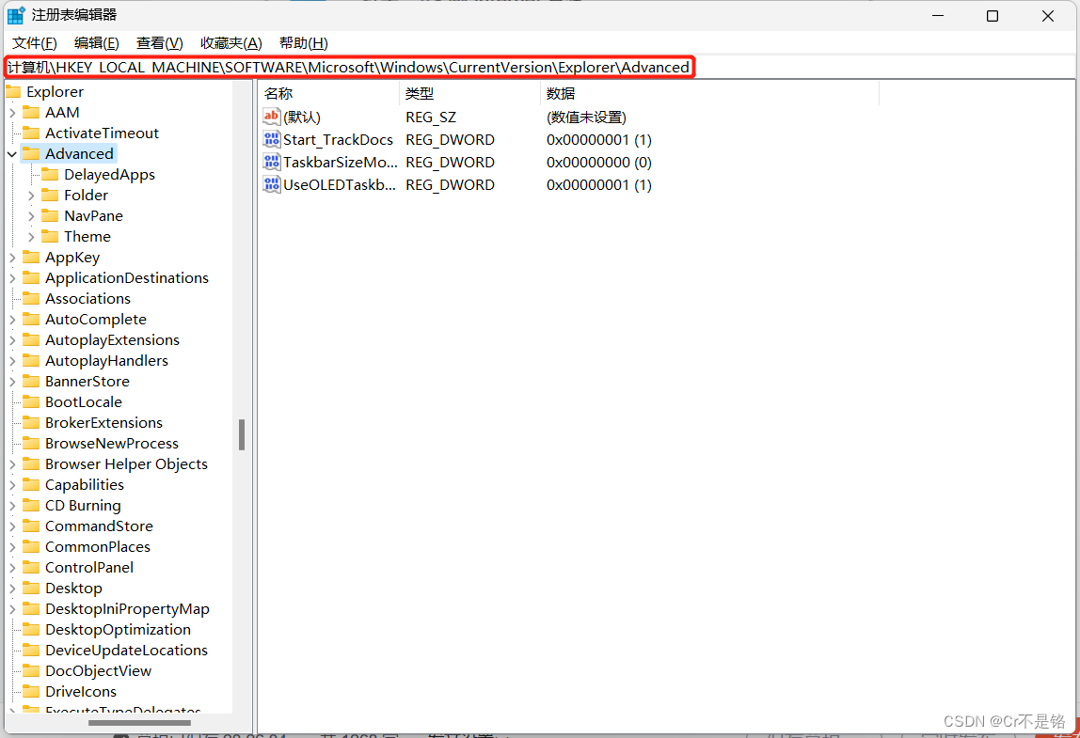Sort values by the 类型 column header

469,94
